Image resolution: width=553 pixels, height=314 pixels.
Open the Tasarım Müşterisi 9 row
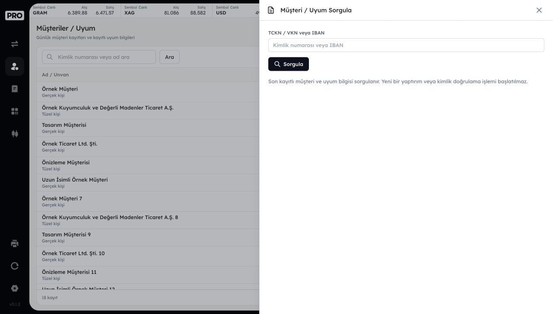148,237
